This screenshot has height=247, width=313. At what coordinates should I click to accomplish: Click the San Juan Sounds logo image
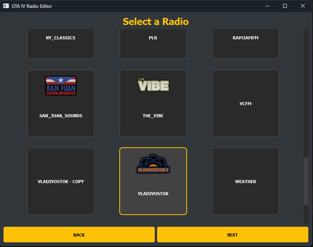(x=61, y=86)
